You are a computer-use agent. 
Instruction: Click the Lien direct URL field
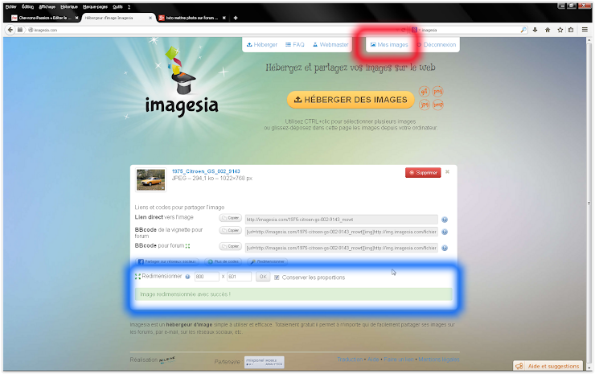click(x=341, y=220)
